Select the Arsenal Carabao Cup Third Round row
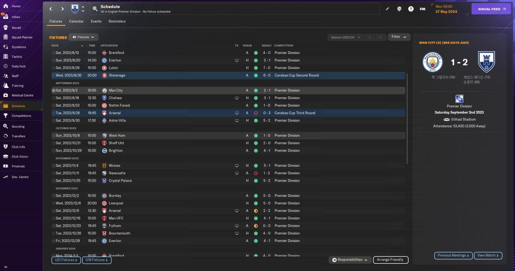Screen dimensions: 515x271 (228, 113)
